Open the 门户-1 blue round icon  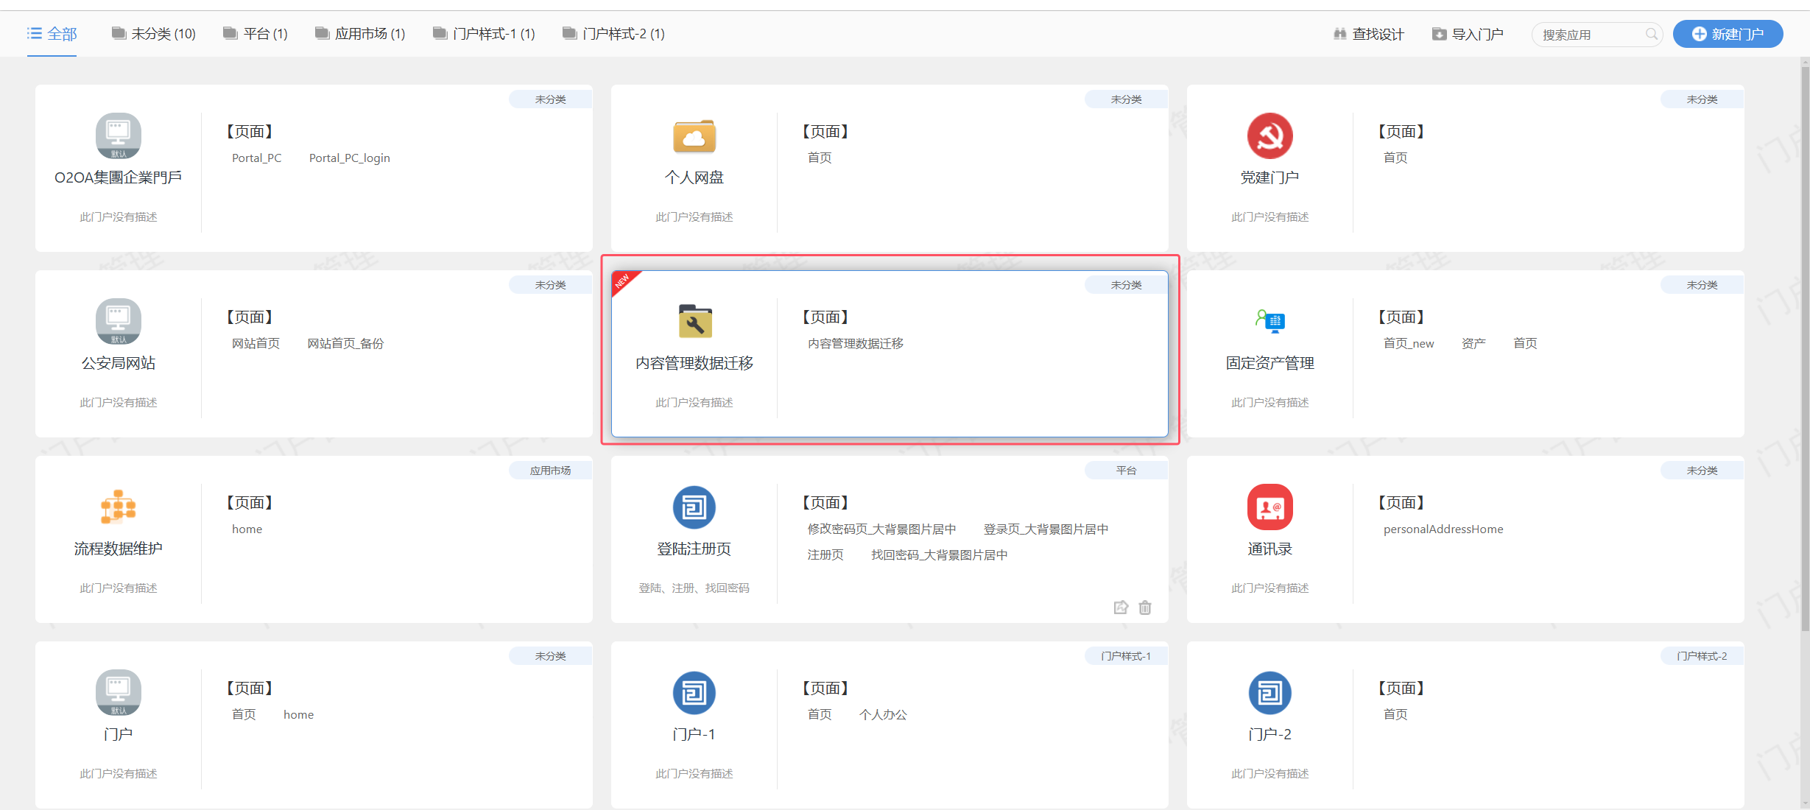pos(694,693)
